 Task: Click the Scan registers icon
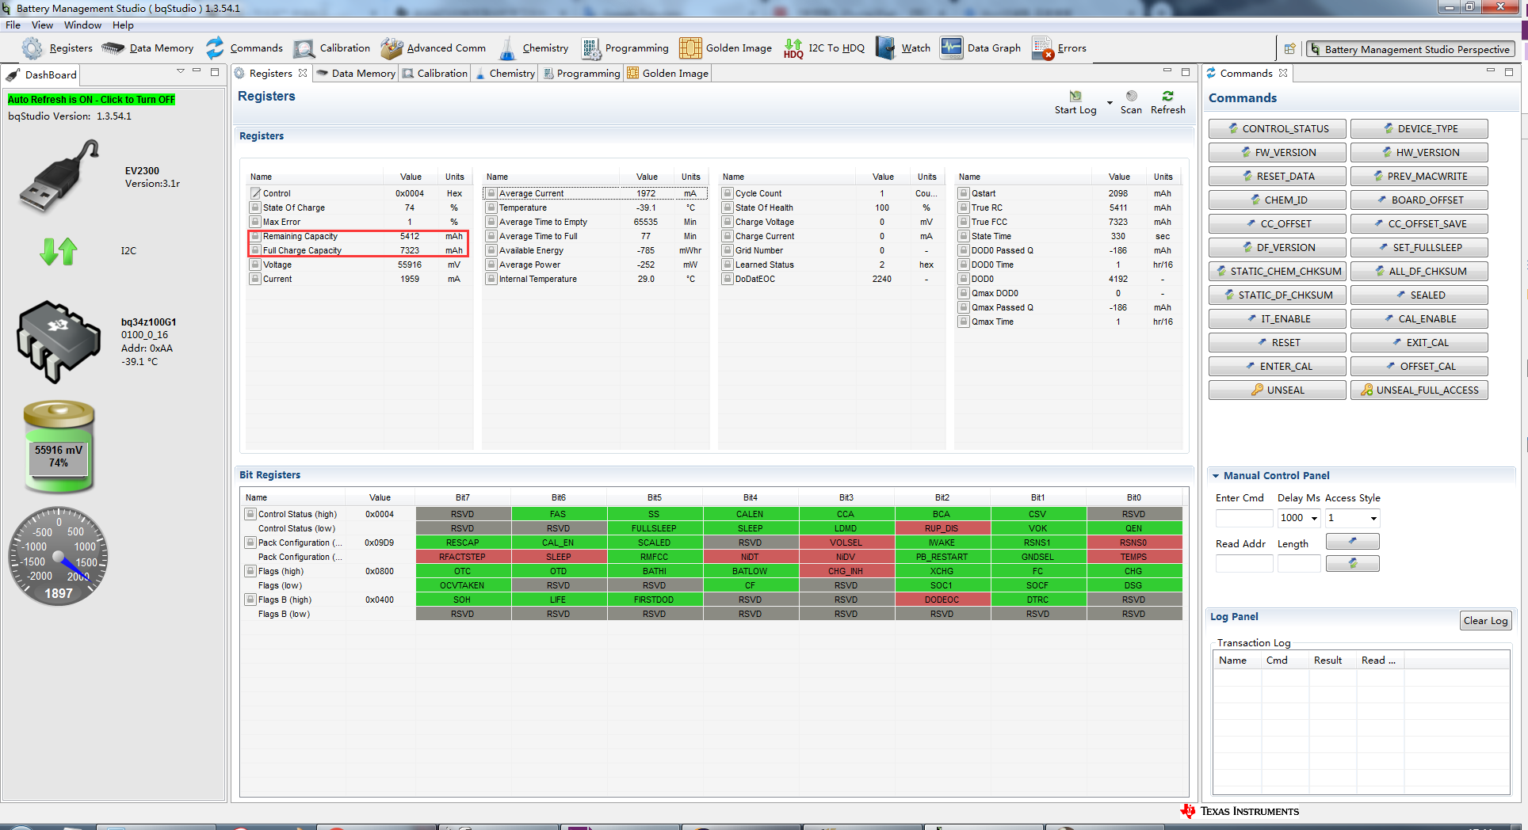tap(1131, 96)
